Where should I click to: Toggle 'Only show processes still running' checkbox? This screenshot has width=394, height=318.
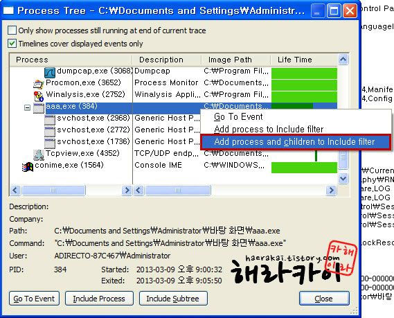coord(12,30)
